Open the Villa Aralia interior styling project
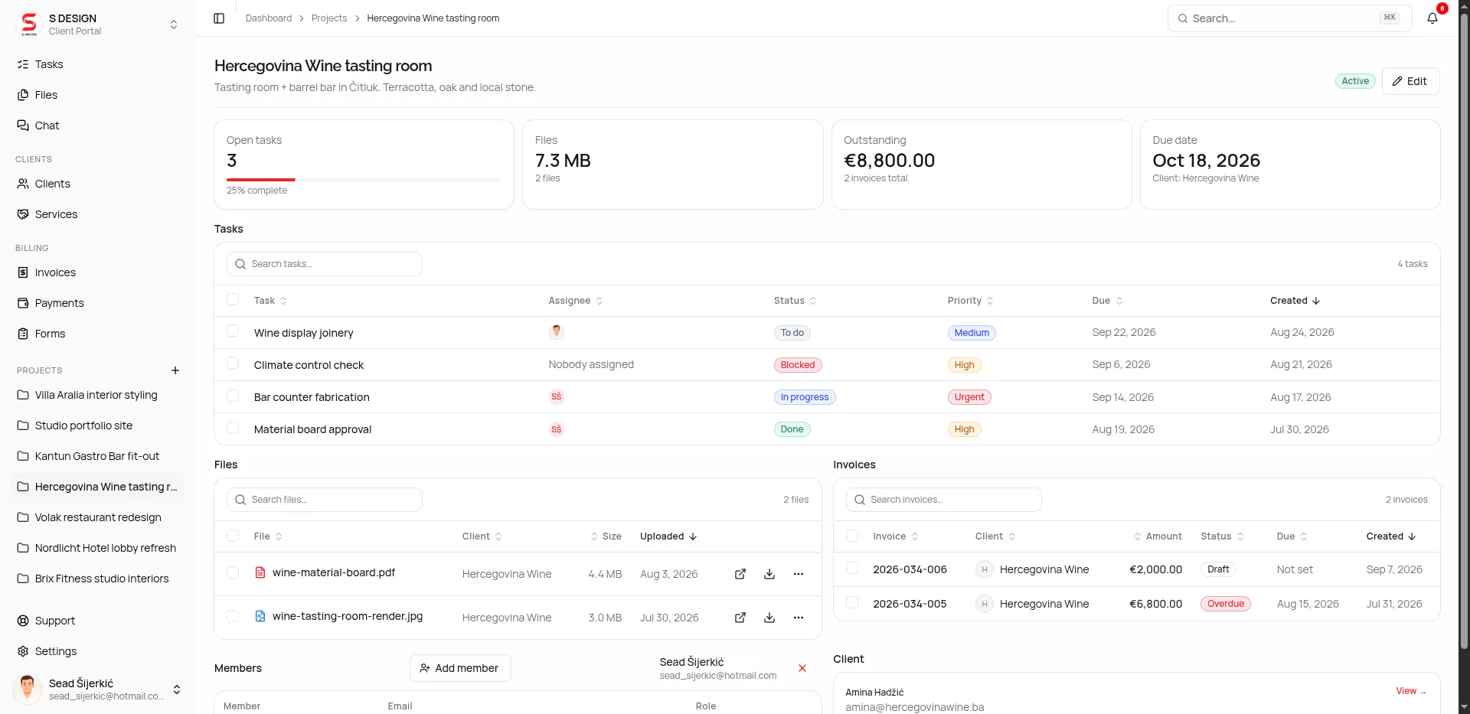 [98, 395]
